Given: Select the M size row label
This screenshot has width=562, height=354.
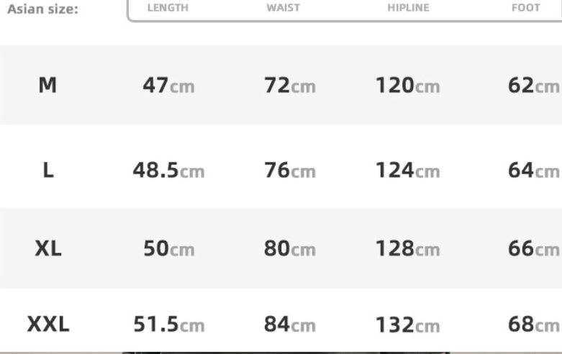Looking at the screenshot, I should tap(48, 85).
